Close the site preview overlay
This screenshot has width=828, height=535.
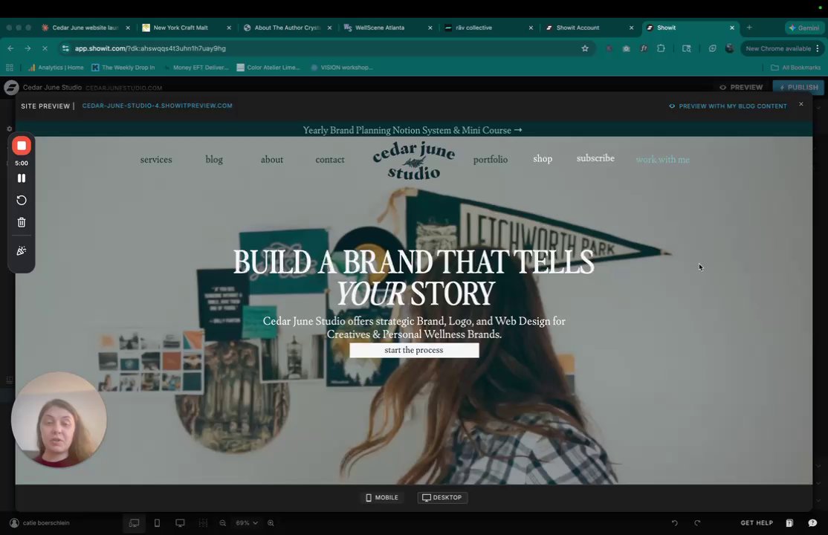pyautogui.click(x=801, y=104)
